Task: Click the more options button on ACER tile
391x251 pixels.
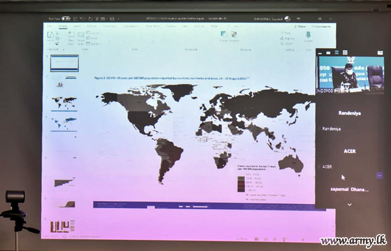Action: tap(380, 175)
